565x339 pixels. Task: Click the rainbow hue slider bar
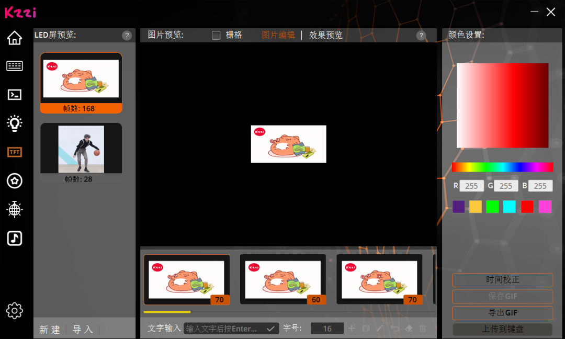pyautogui.click(x=502, y=167)
